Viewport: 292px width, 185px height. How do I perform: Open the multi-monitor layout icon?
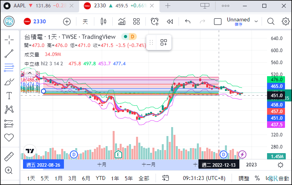click(205, 6)
